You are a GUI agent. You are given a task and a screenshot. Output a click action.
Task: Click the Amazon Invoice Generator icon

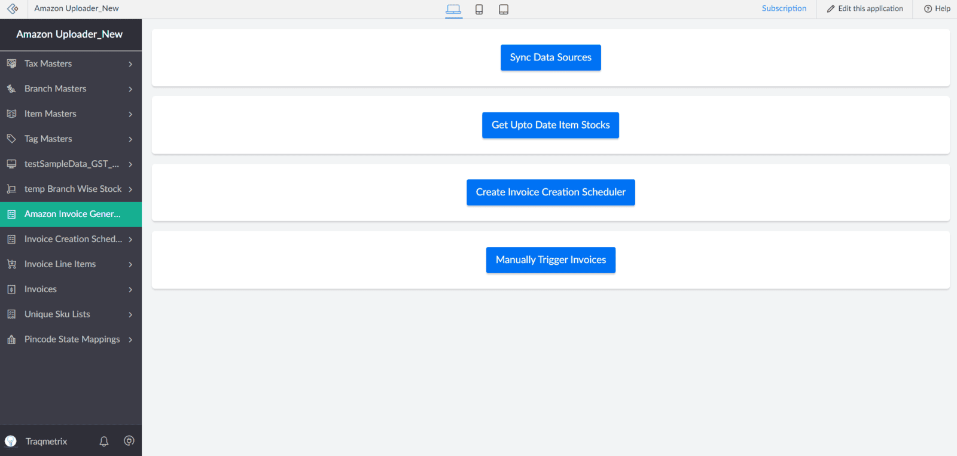click(x=11, y=214)
